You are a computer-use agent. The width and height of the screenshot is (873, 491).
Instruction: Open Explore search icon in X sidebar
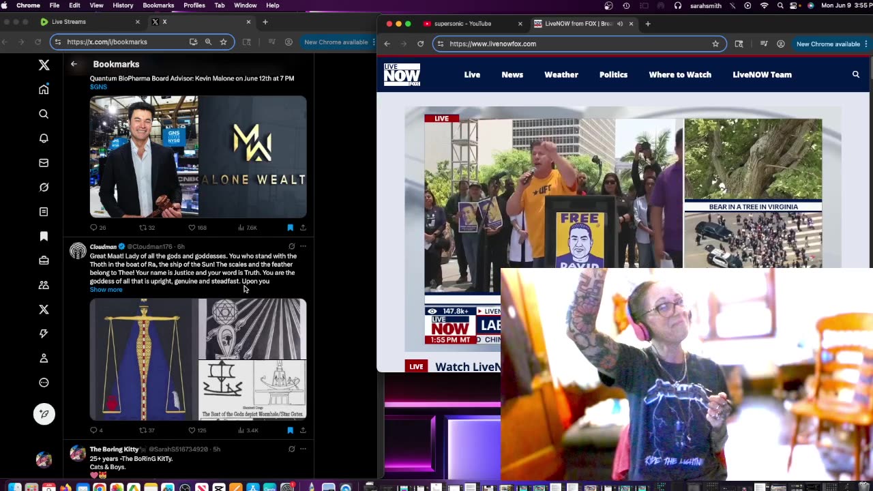coord(44,114)
